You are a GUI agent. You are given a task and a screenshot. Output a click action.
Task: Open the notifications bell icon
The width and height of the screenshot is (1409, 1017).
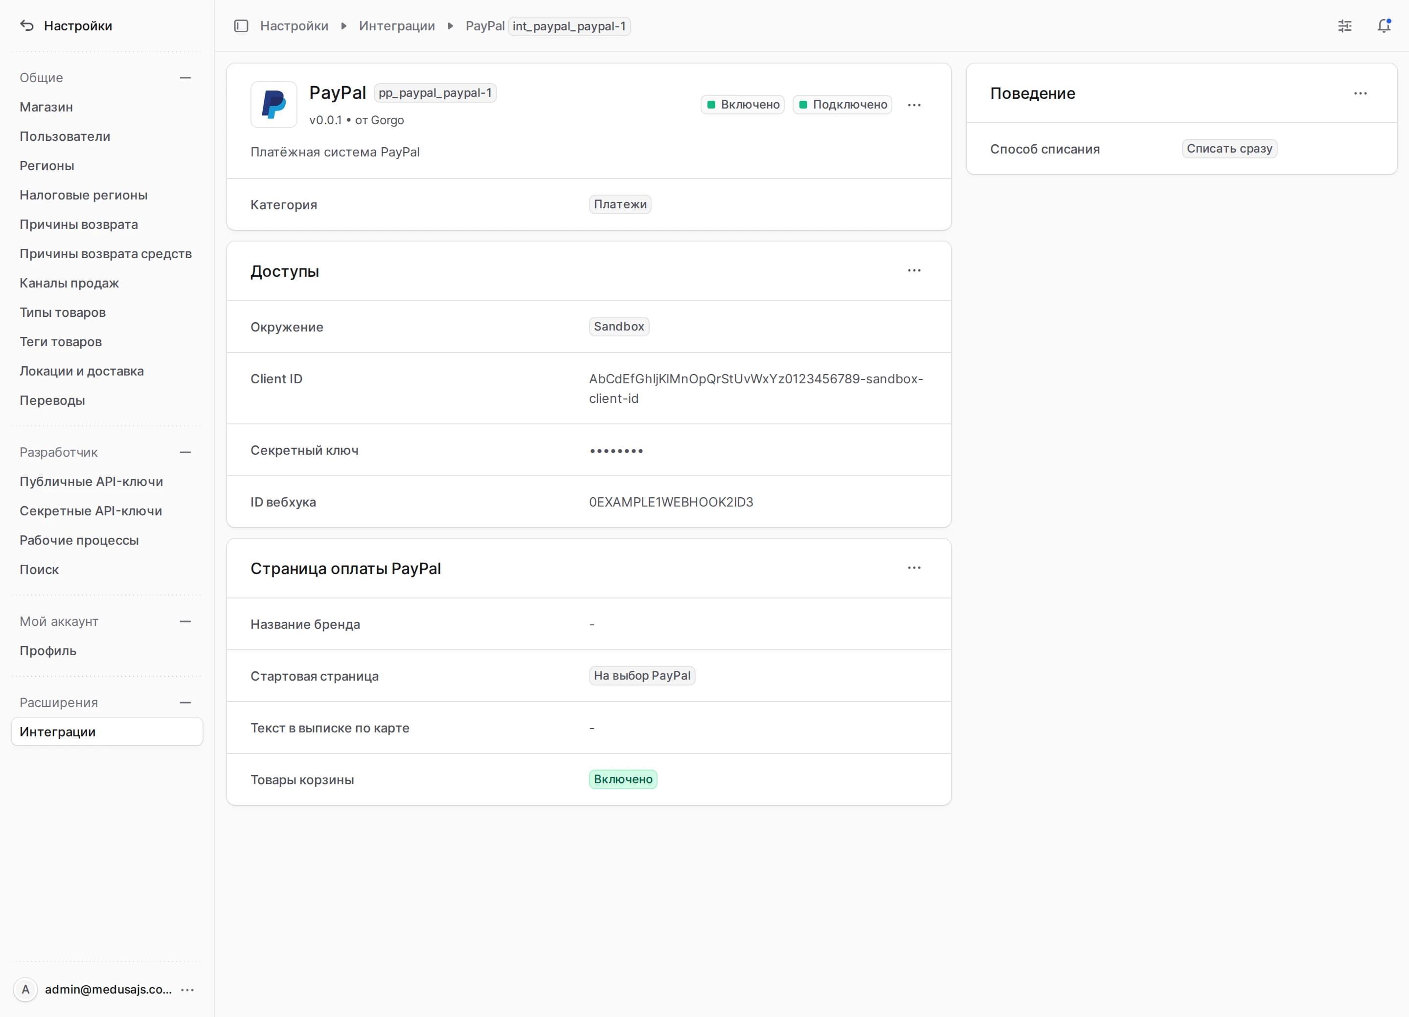pos(1384,26)
